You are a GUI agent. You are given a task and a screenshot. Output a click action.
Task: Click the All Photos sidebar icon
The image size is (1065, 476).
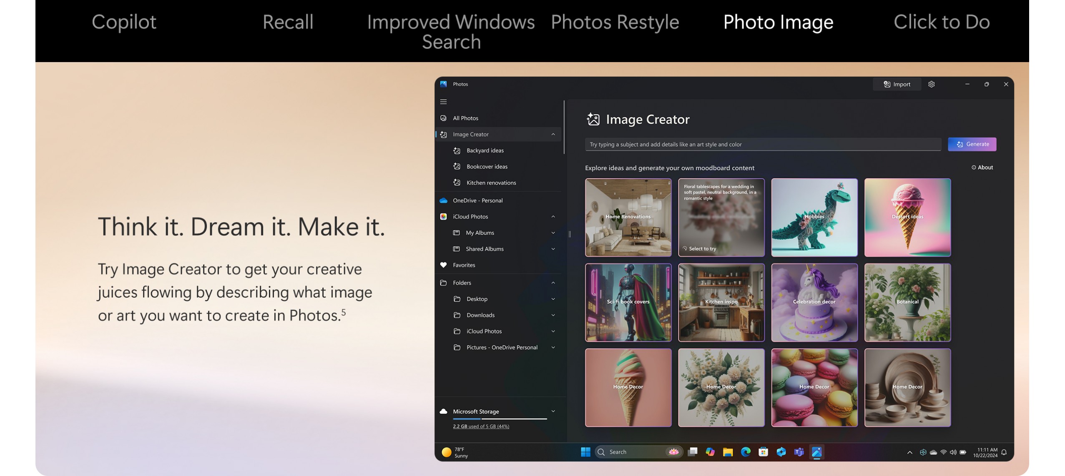coord(443,118)
